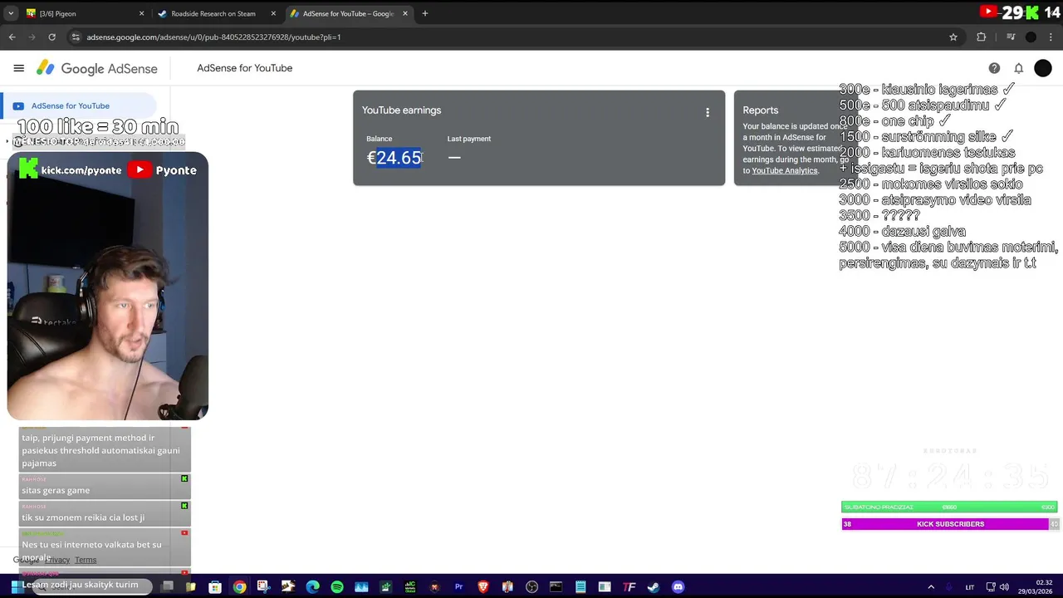
Task: Open the Windows Start menu
Action: tap(16, 587)
